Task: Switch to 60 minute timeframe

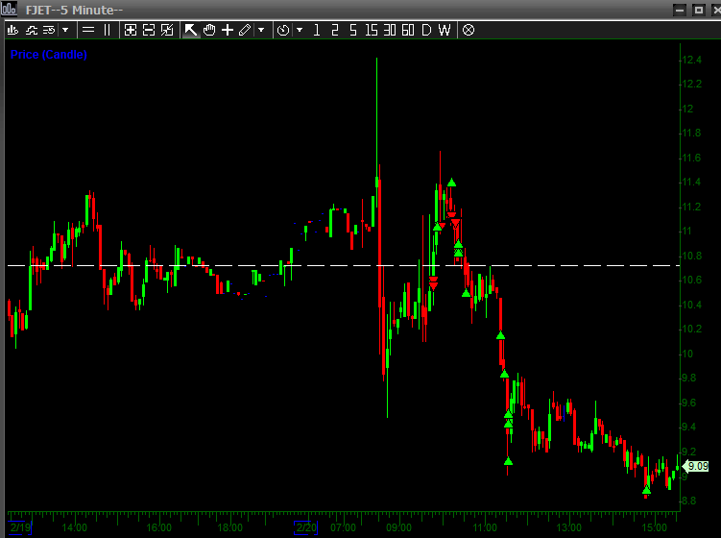Action: pos(408,31)
